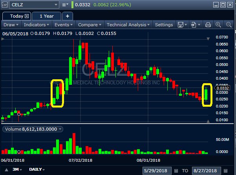Close the chart window
Viewport: 236px width, 175px height.
coord(230,5)
